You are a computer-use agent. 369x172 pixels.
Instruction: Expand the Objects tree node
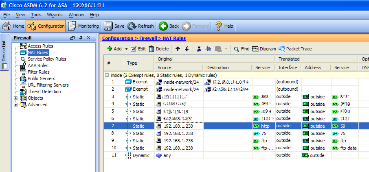coord(16,98)
